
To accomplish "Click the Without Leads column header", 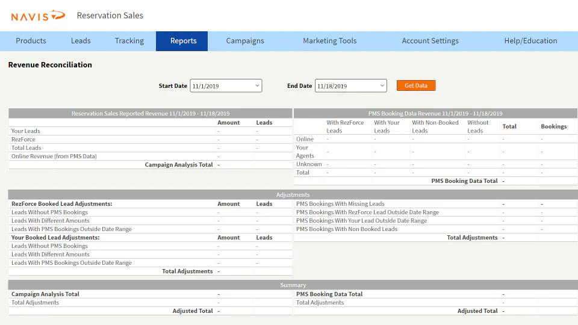I will coord(477,126).
